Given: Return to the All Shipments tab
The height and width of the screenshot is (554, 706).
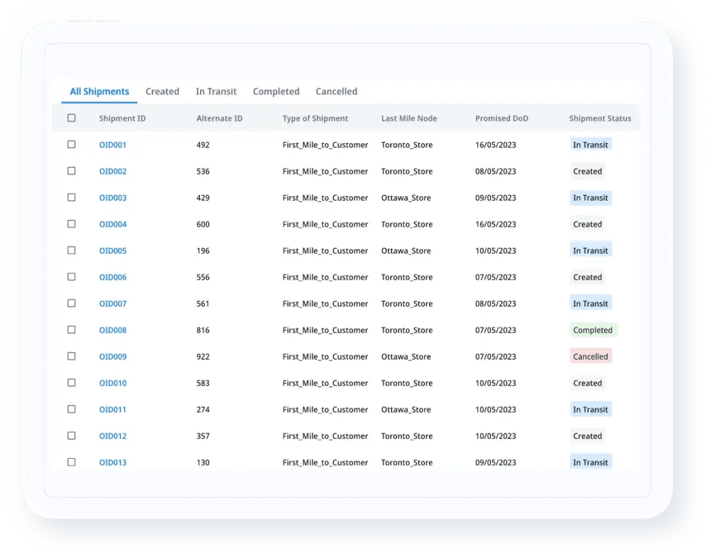Looking at the screenshot, I should tap(99, 91).
